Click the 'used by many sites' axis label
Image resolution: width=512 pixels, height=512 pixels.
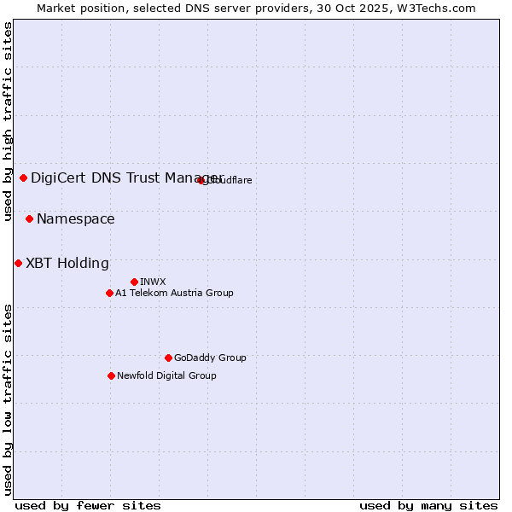[x=428, y=505]
